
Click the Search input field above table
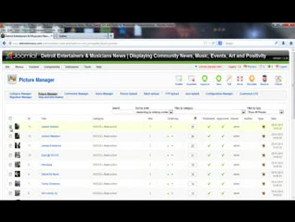(123, 112)
